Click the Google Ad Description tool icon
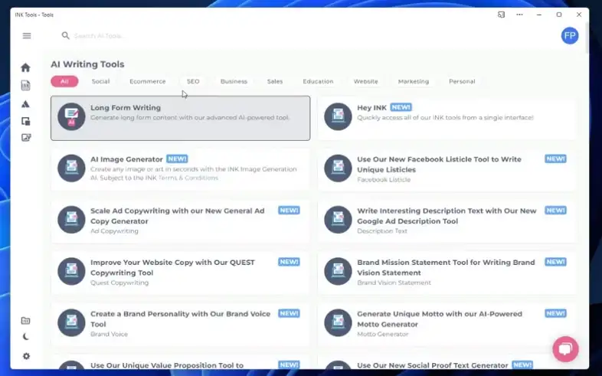 (x=338, y=220)
